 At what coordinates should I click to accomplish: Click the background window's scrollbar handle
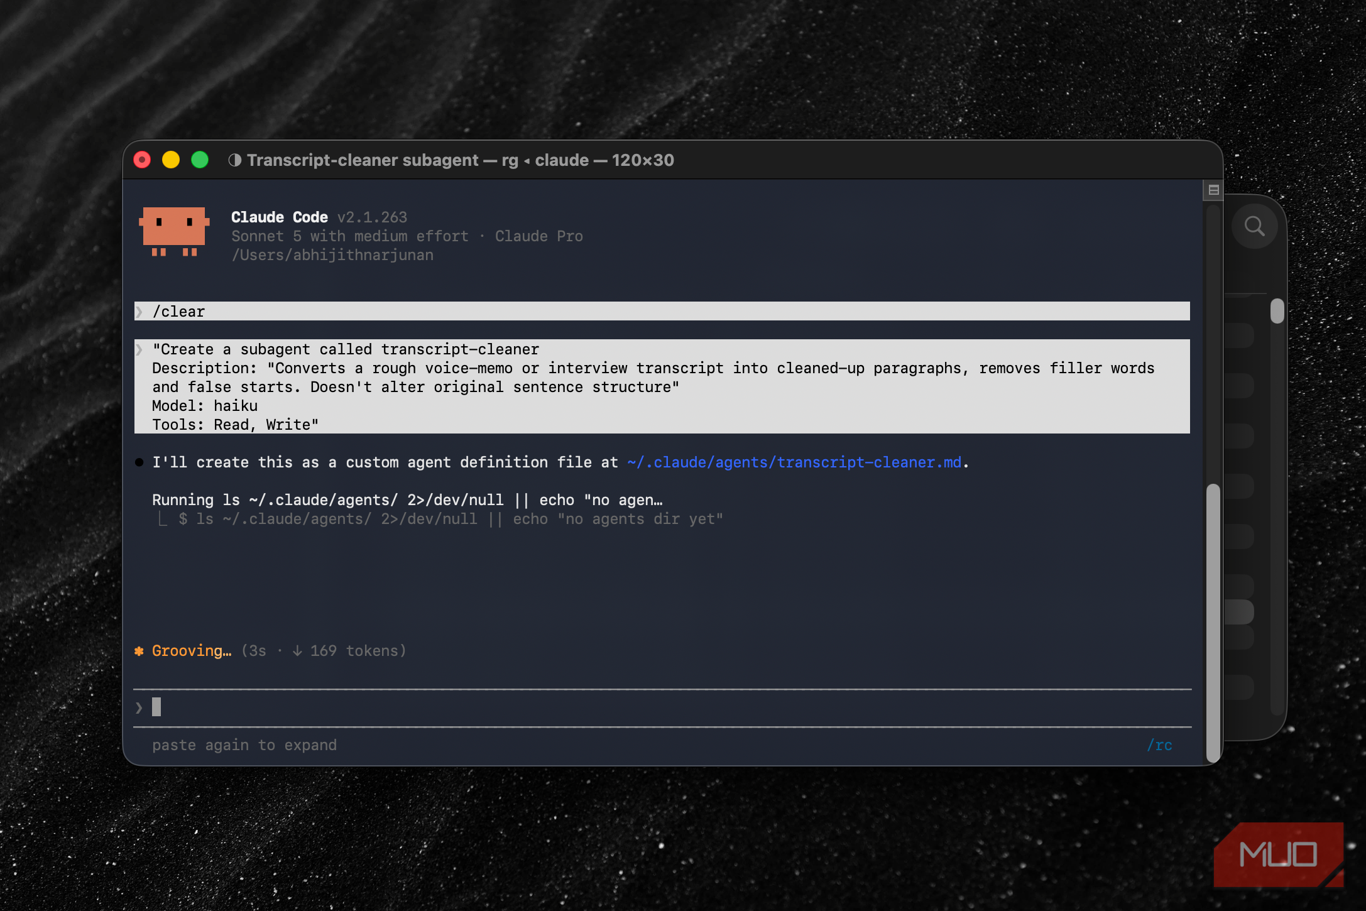1277,311
